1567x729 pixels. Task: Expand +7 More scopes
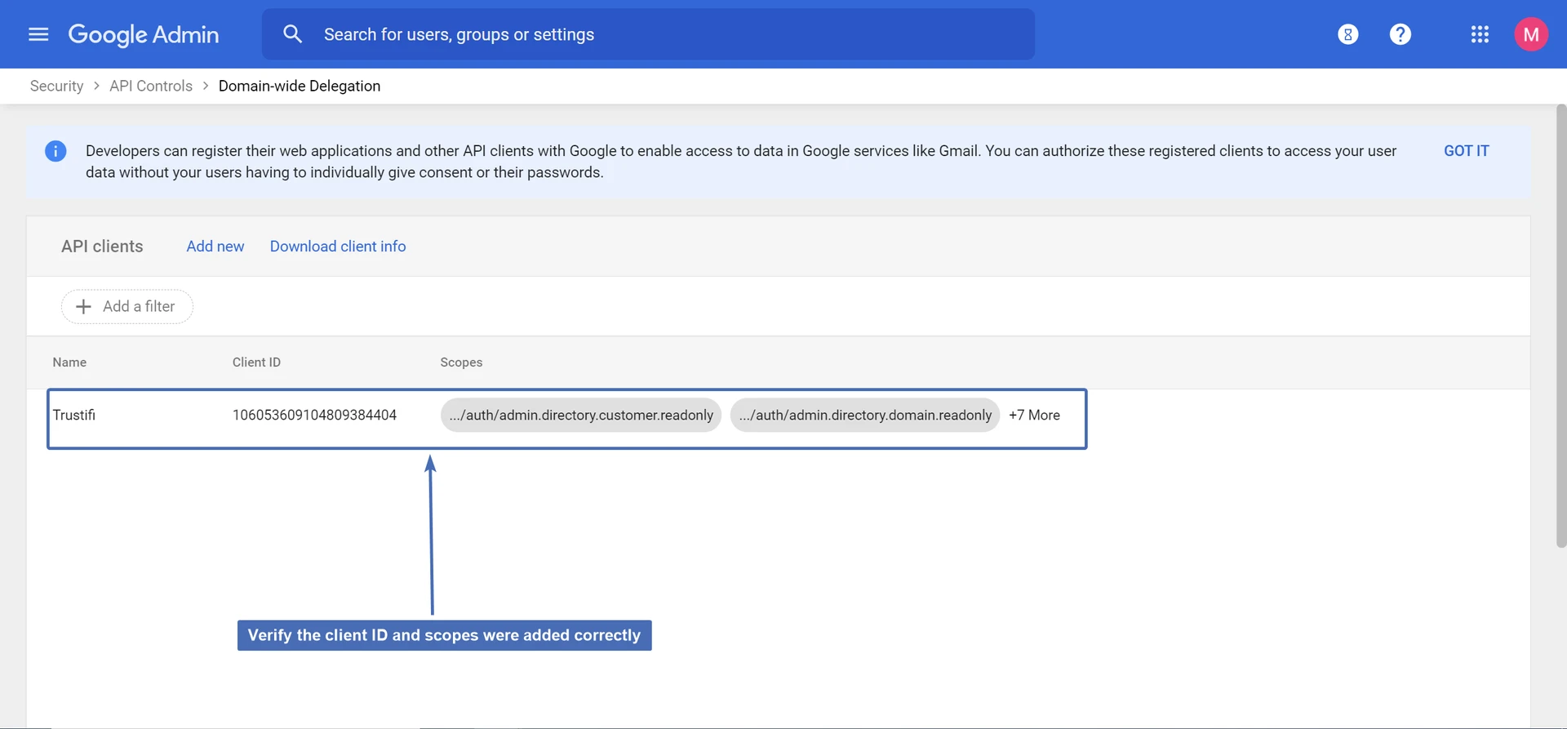click(x=1034, y=416)
